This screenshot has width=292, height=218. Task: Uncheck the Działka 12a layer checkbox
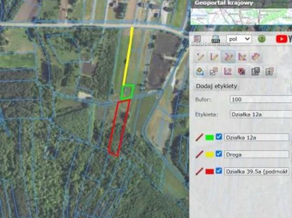[x=219, y=137]
